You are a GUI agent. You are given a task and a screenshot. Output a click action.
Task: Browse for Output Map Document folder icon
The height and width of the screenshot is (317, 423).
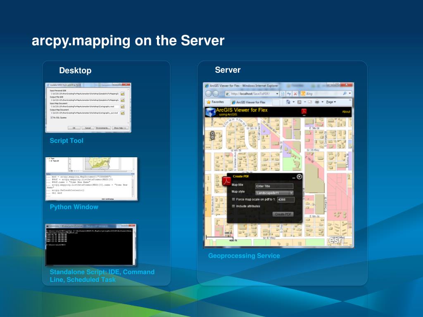123,113
